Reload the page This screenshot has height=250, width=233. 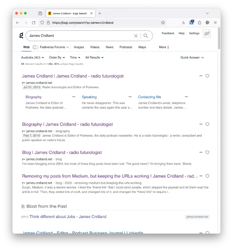point(33,23)
